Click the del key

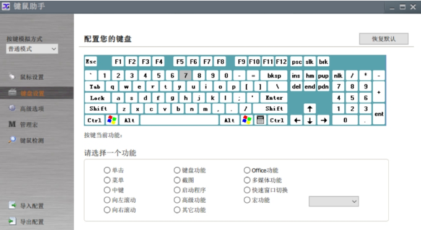coord(297,87)
